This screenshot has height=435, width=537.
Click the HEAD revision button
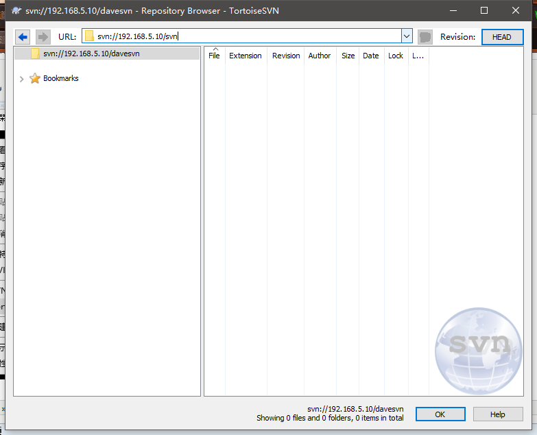pyautogui.click(x=502, y=37)
